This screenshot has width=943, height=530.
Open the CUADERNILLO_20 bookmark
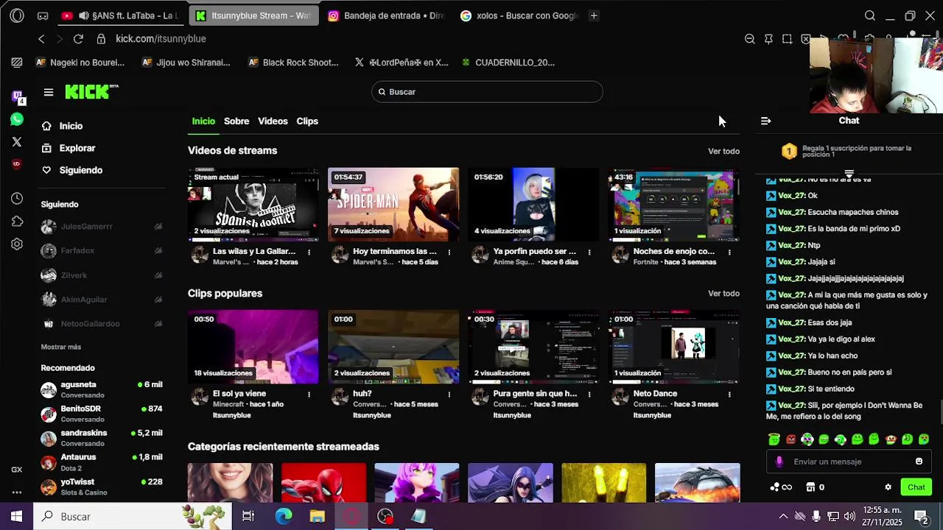coord(508,63)
